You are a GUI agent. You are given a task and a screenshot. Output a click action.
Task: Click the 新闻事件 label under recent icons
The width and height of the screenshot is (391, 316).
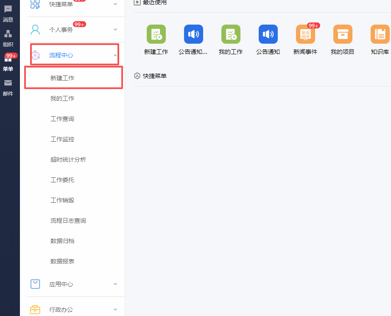(305, 52)
